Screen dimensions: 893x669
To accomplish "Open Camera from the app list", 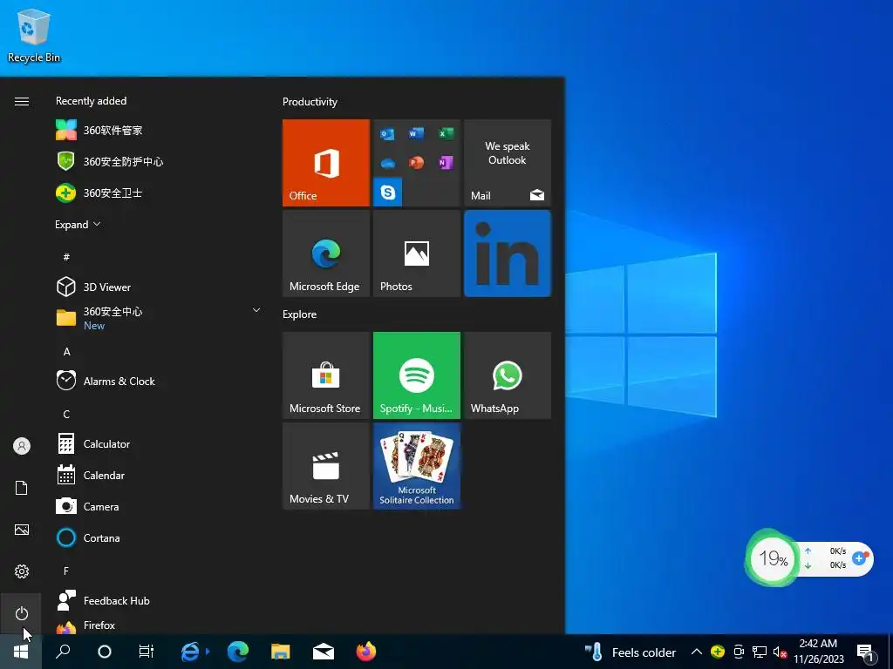I will (x=159, y=506).
